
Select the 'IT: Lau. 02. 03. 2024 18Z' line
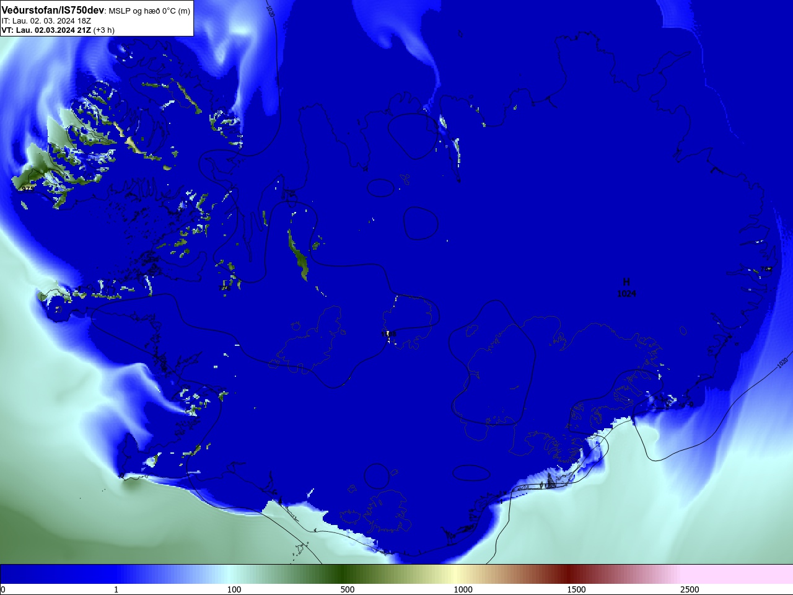tap(46, 21)
